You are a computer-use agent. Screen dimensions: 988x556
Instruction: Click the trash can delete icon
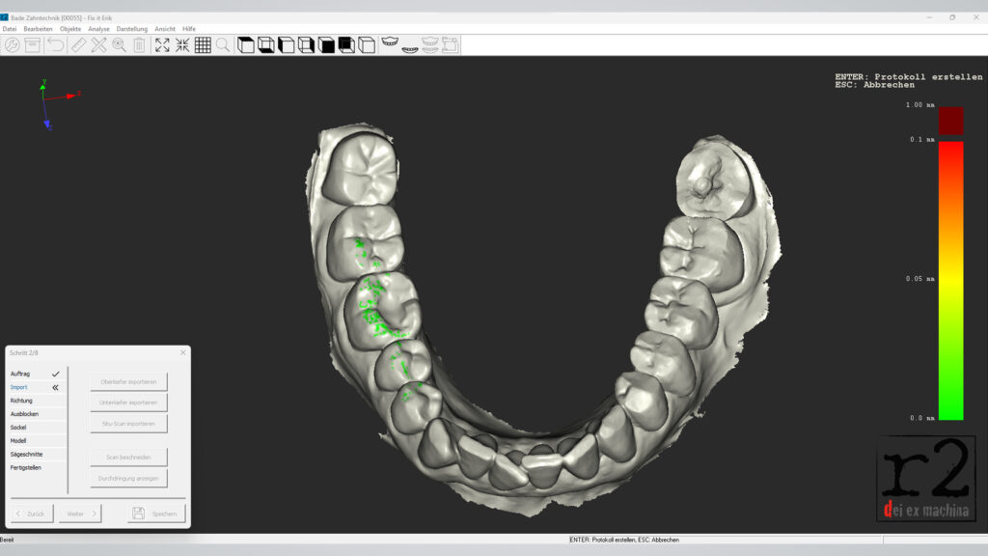point(140,45)
